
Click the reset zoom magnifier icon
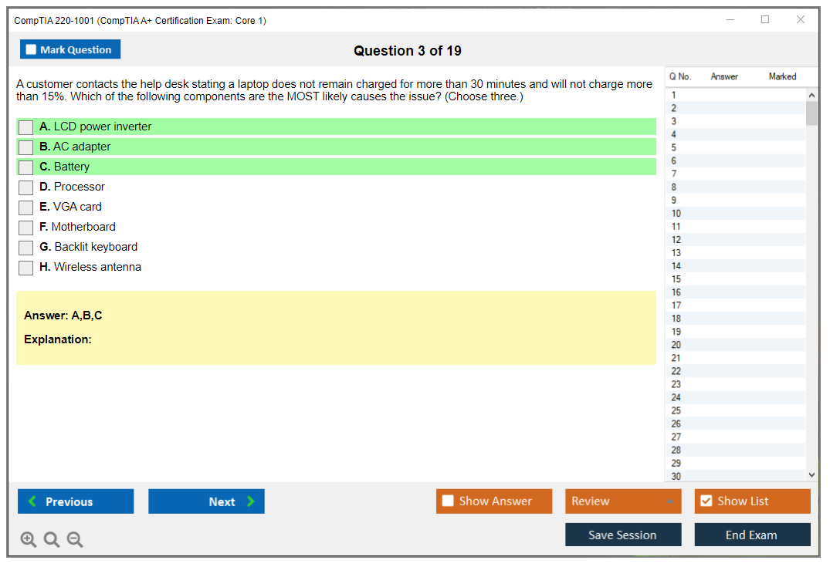tap(52, 540)
